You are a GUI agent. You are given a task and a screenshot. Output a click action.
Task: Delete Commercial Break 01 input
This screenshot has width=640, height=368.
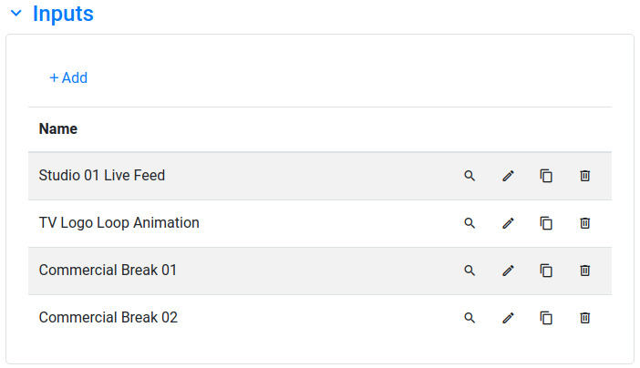point(585,271)
